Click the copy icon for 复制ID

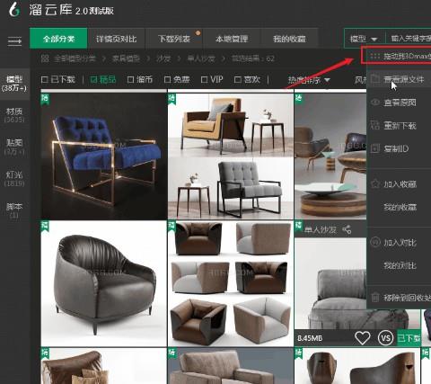point(375,148)
